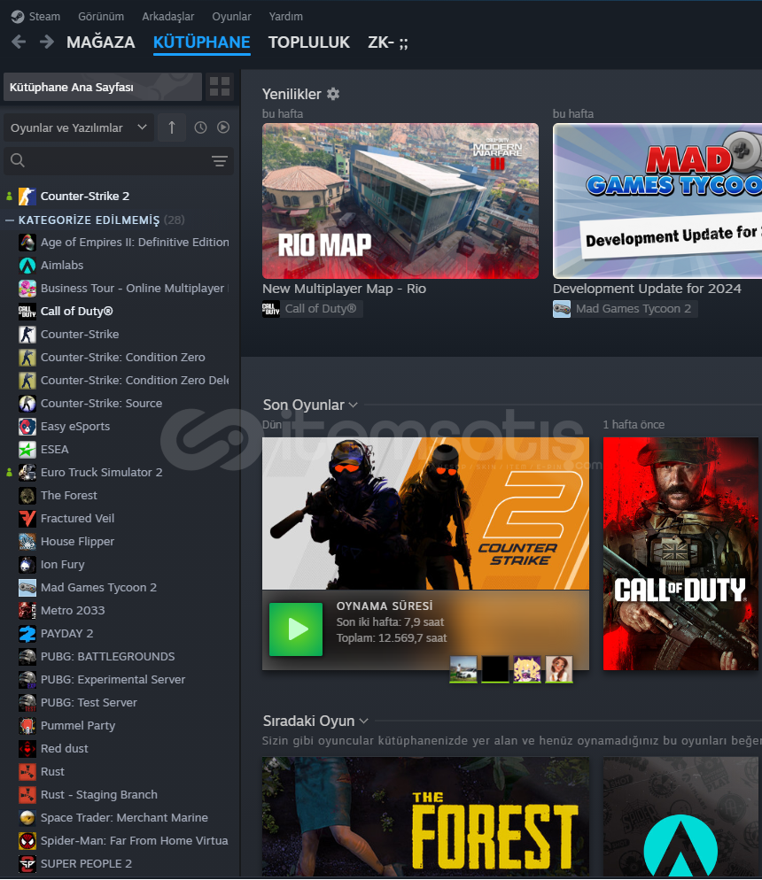Click the green play button for Counter-Strike 2
The image size is (762, 880).
coord(296,629)
